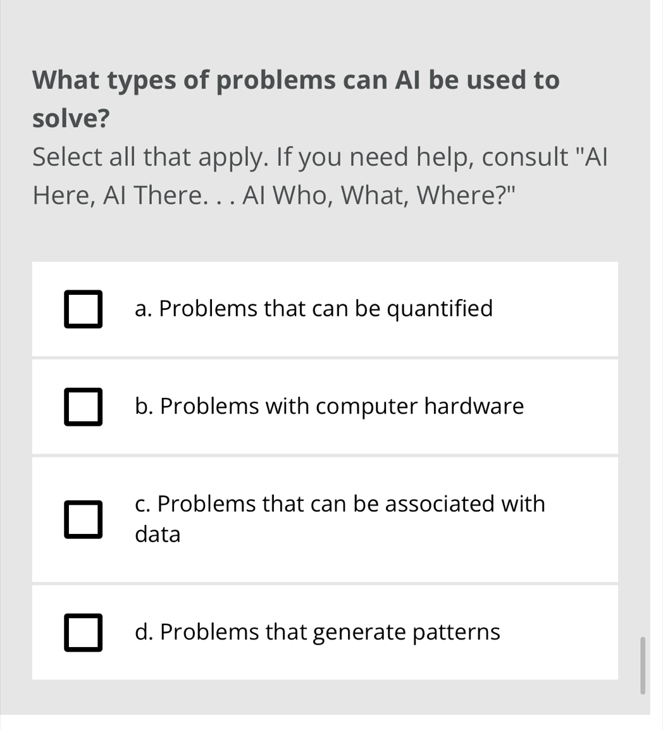Enable the "associated with data" checkbox

pos(83,519)
